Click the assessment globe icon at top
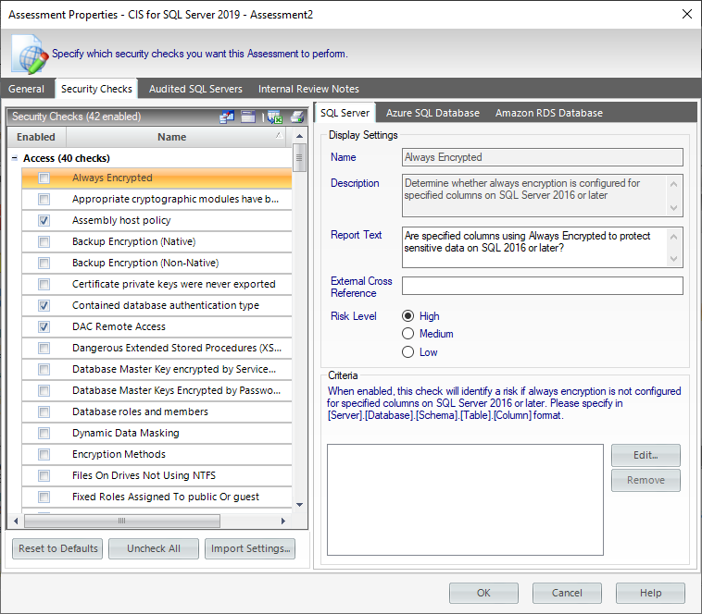The height and width of the screenshot is (614, 702). (29, 54)
